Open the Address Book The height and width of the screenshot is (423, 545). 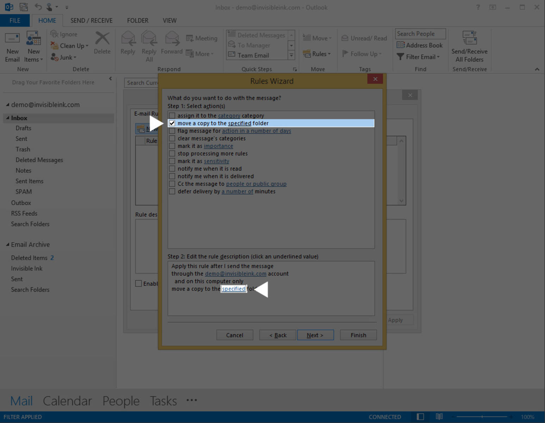(x=419, y=45)
